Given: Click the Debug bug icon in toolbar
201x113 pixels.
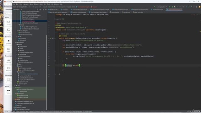Looking at the screenshot, I should tap(172, 7).
